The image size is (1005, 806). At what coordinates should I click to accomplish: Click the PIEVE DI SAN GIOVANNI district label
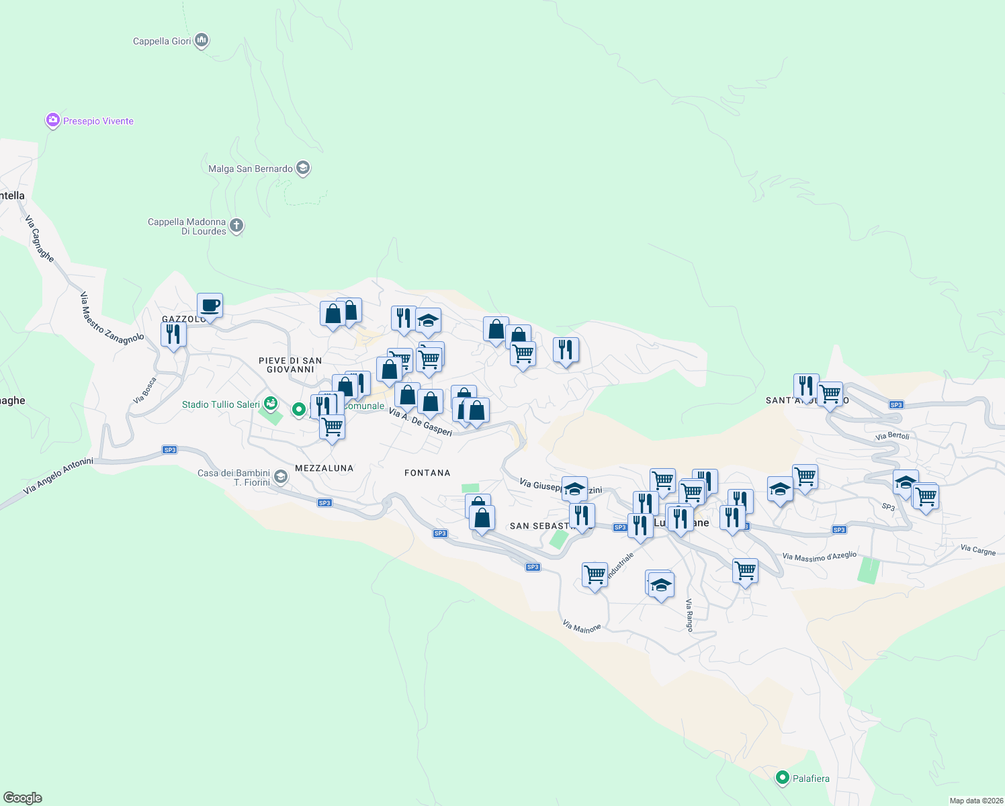[290, 365]
